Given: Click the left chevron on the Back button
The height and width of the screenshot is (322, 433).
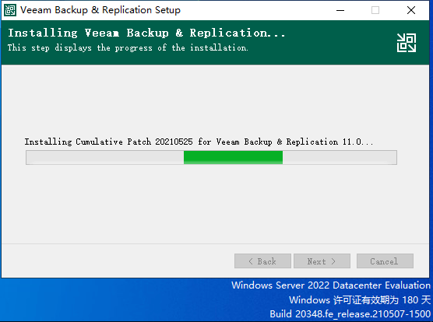Looking at the screenshot, I should pyautogui.click(x=251, y=261).
